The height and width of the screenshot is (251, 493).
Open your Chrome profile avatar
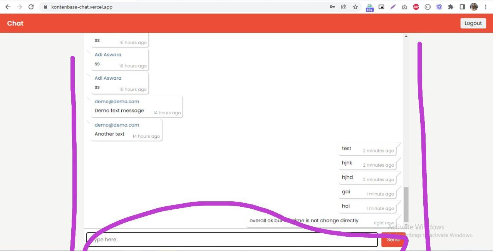pos(474,7)
